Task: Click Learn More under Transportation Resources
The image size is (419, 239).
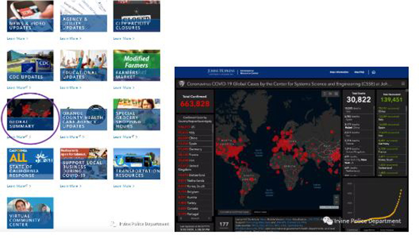Action: (x=124, y=186)
